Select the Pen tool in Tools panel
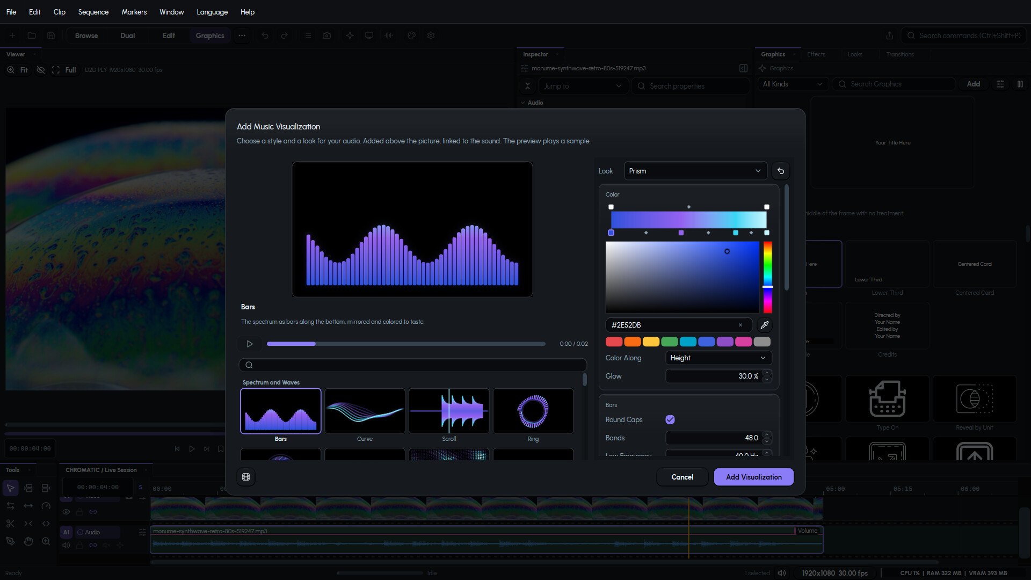 coord(10,541)
